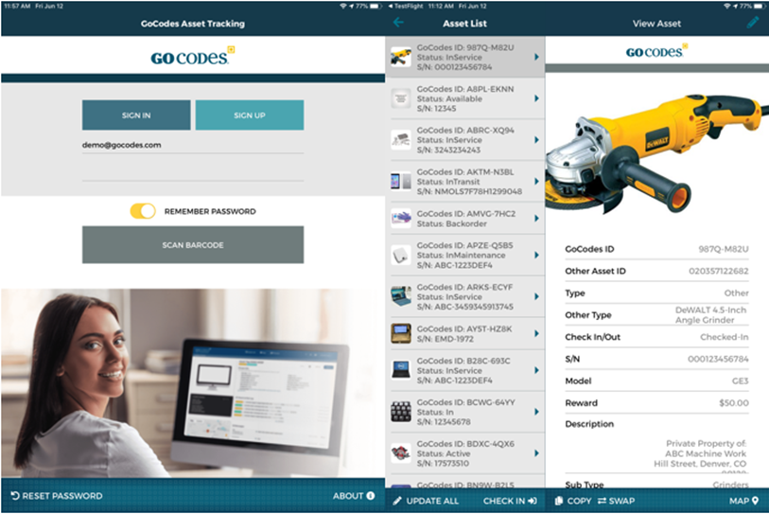The width and height of the screenshot is (769, 514).
Task: Tap the back arrow in Asset List header
Action: [x=399, y=23]
